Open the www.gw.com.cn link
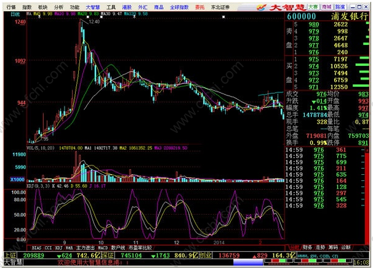This screenshot has width=373, height=272. point(318,256)
